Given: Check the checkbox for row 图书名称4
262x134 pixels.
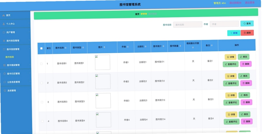Looking at the screenshot, I should 42,121.
